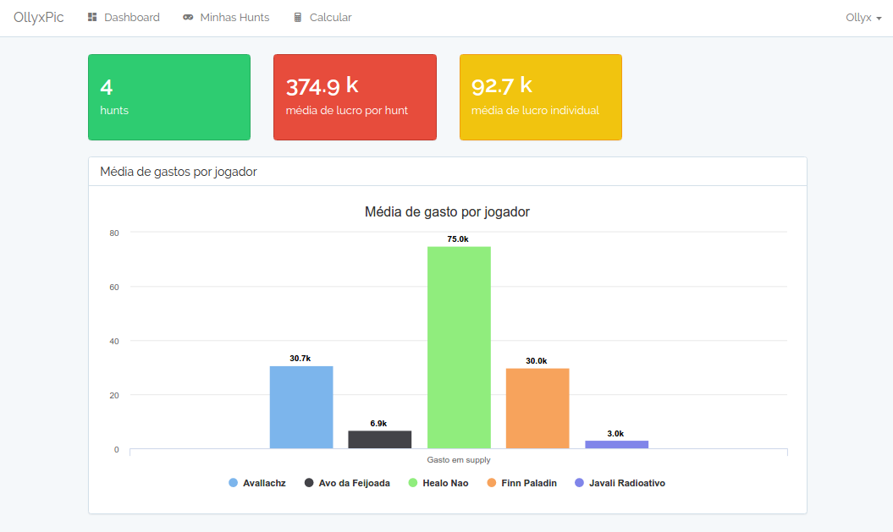The height and width of the screenshot is (532, 893).
Task: Select the yellow lucro individual card
Action: coord(541,97)
